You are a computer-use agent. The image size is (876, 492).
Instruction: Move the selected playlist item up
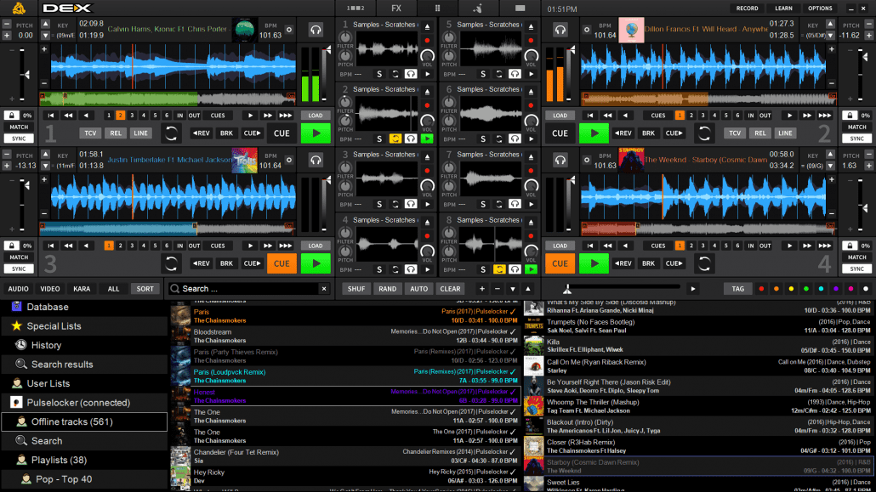point(528,289)
